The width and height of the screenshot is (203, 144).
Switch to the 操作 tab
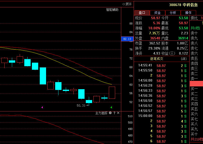pos(188,13)
